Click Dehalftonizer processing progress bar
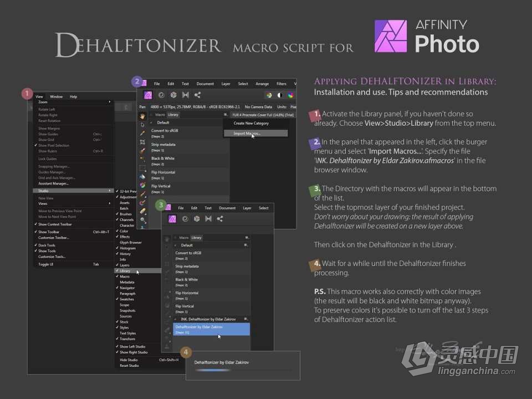The height and width of the screenshot is (399, 532). 243,370
